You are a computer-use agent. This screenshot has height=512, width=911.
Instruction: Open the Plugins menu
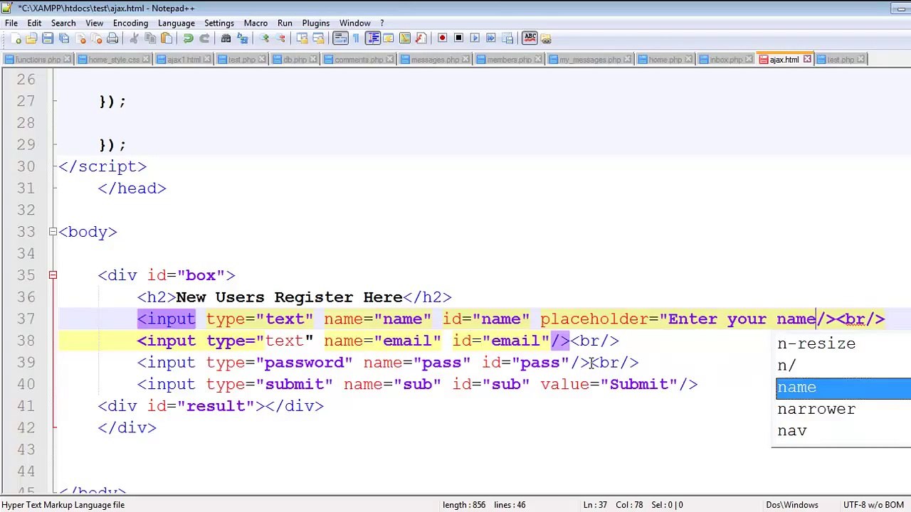point(315,23)
